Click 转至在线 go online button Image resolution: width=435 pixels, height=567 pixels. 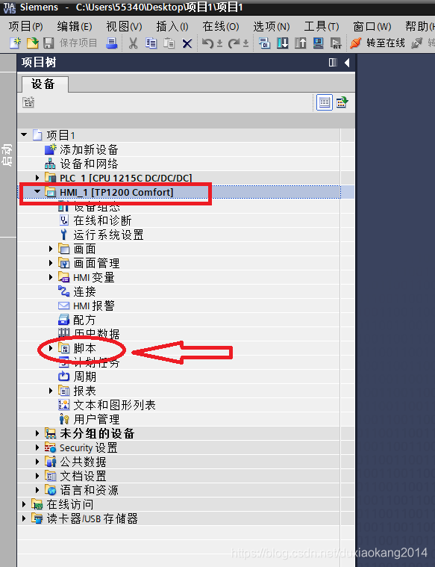(x=378, y=43)
